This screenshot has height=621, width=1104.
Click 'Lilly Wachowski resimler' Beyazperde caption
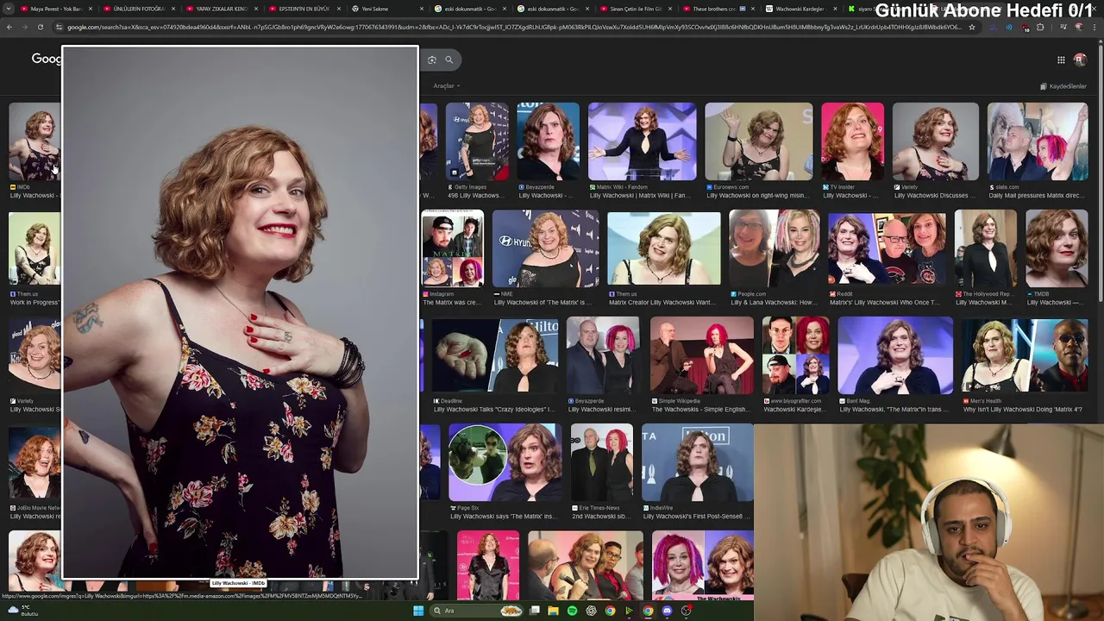click(x=599, y=410)
